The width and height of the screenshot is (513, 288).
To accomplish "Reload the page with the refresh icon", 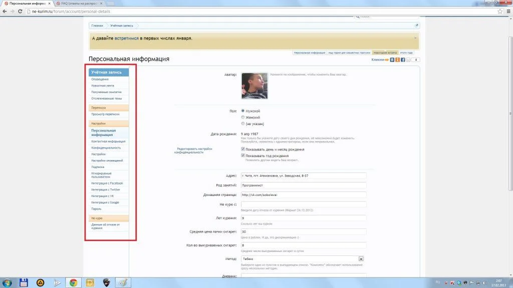I will click(x=20, y=11).
